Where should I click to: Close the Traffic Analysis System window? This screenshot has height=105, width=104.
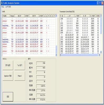102,3
